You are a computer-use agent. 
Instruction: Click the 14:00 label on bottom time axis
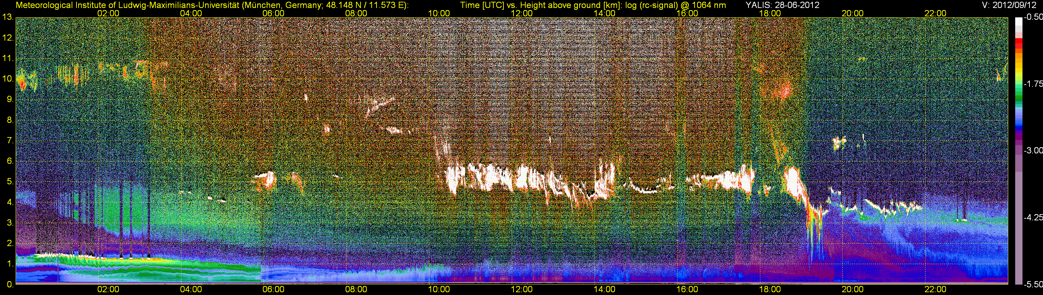coord(604,290)
